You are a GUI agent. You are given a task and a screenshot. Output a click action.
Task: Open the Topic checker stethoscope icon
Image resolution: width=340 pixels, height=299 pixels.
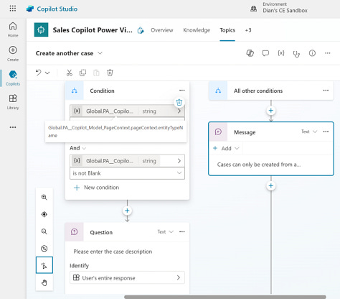click(296, 54)
